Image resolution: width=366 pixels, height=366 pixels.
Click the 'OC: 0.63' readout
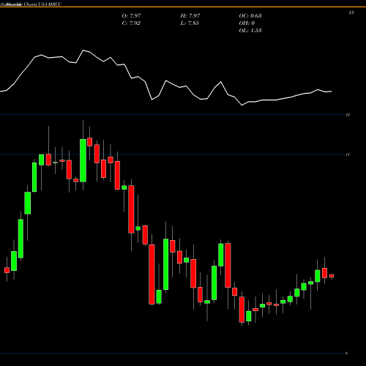tap(250, 15)
